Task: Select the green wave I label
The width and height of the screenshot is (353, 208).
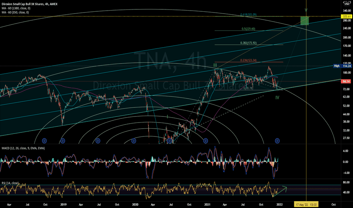Action: 167,116
